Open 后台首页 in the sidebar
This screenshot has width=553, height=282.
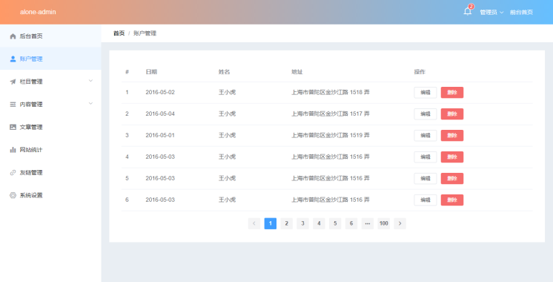tap(50, 36)
